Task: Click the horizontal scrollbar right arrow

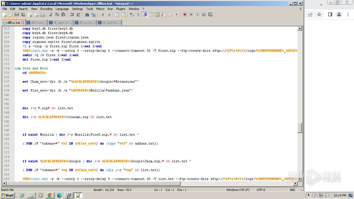Action: 295,183
